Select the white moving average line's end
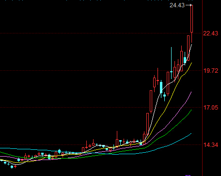Viewport: 221px width, 176px height. pyautogui.click(x=191, y=45)
